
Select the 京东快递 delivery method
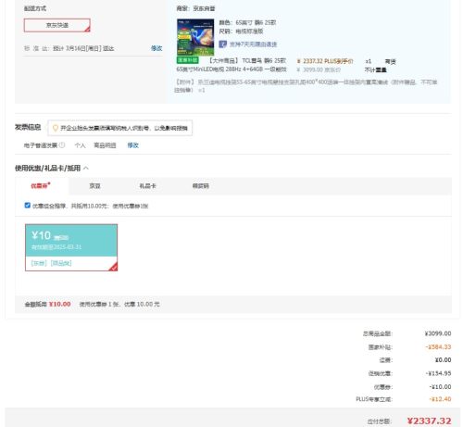pyautogui.click(x=57, y=25)
